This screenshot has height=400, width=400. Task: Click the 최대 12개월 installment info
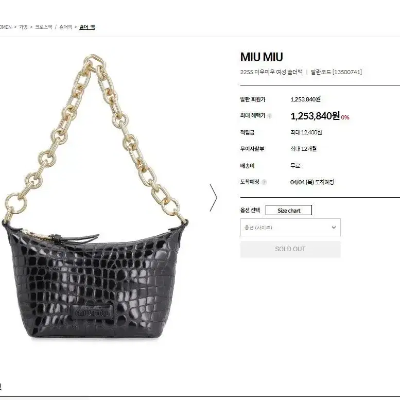303,149
